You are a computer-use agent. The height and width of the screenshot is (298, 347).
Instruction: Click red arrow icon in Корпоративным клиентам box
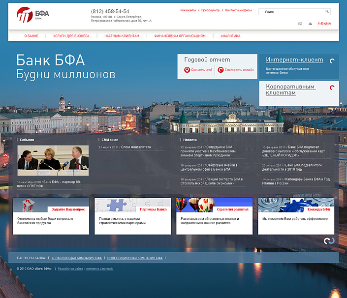(332, 88)
